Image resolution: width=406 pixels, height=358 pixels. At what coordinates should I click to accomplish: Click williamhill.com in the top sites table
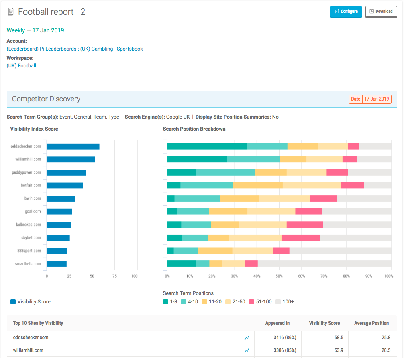tap(28, 350)
